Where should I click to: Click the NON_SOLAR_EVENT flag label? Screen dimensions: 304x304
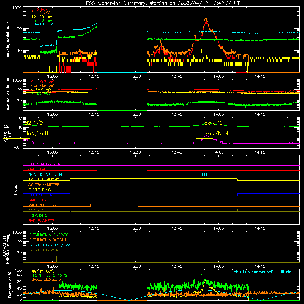click(x=46, y=174)
